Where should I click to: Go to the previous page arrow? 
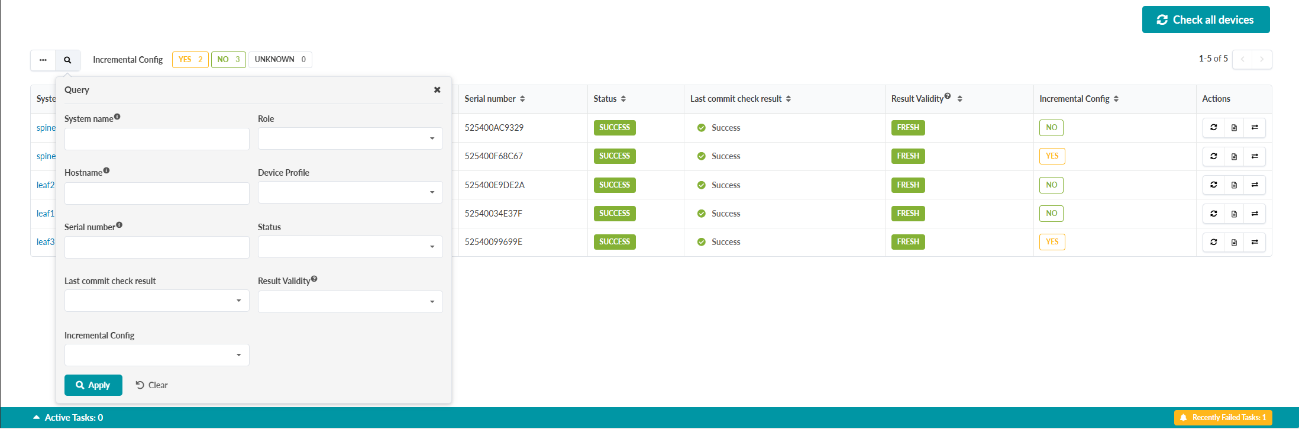click(1242, 59)
